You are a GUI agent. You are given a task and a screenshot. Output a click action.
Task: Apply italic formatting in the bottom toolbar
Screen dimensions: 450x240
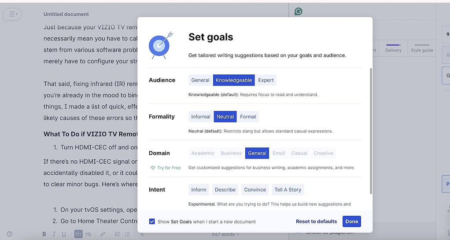click(x=54, y=234)
